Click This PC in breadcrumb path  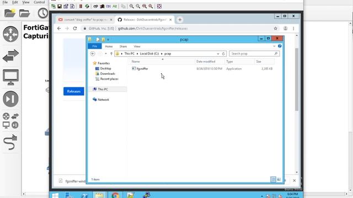(x=130, y=54)
